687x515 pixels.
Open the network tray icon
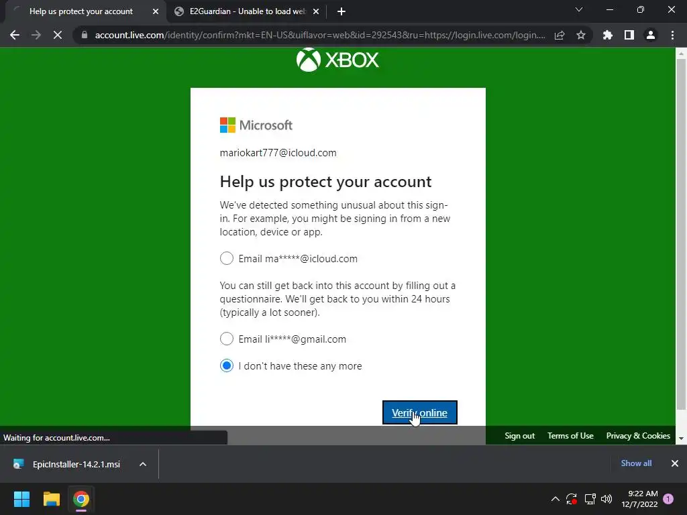(590, 499)
